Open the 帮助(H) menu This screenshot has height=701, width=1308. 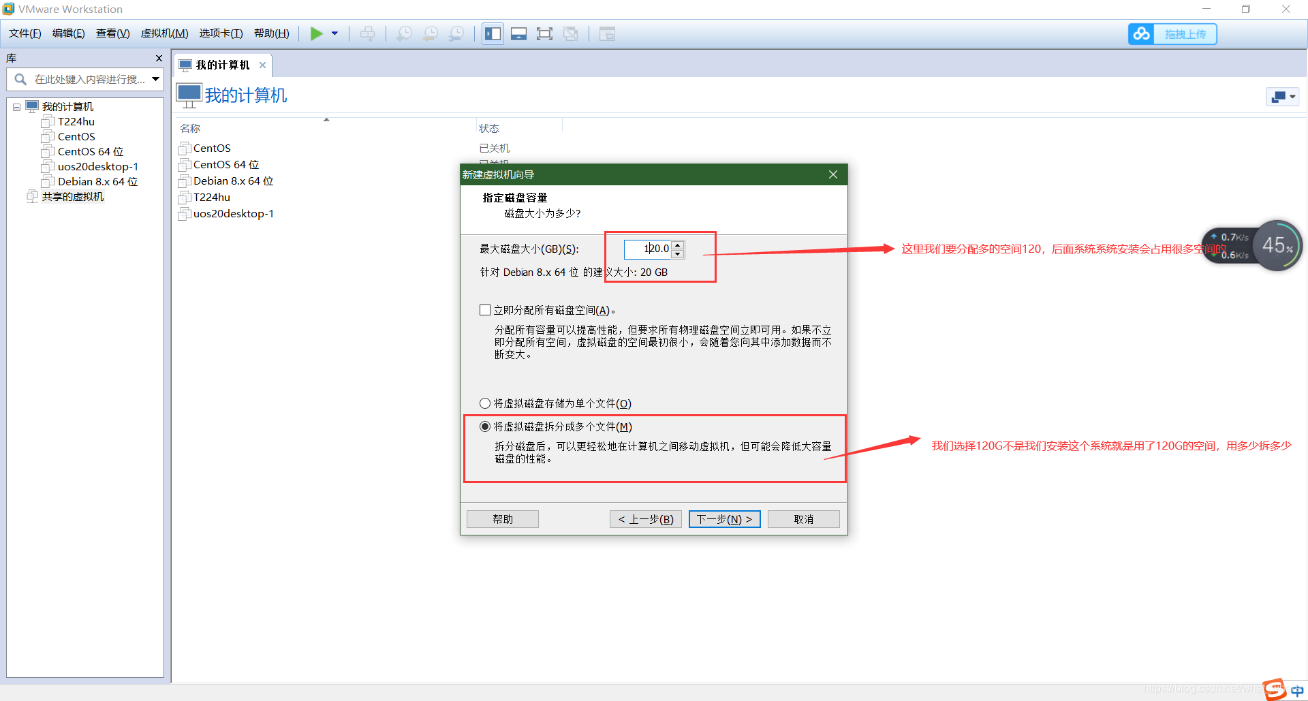272,33
